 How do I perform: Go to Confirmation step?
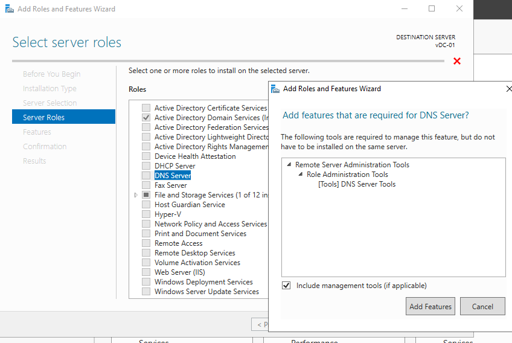pyautogui.click(x=45, y=146)
